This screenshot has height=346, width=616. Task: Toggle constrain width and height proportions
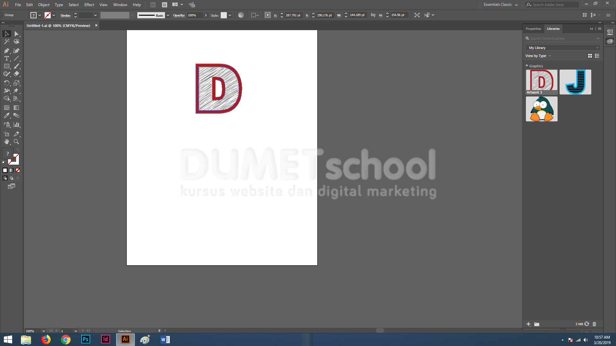pyautogui.click(x=373, y=15)
